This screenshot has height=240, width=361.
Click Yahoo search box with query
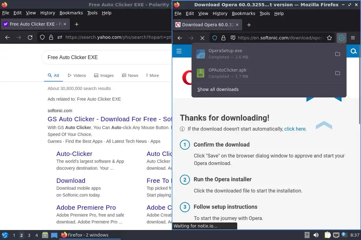point(107,57)
